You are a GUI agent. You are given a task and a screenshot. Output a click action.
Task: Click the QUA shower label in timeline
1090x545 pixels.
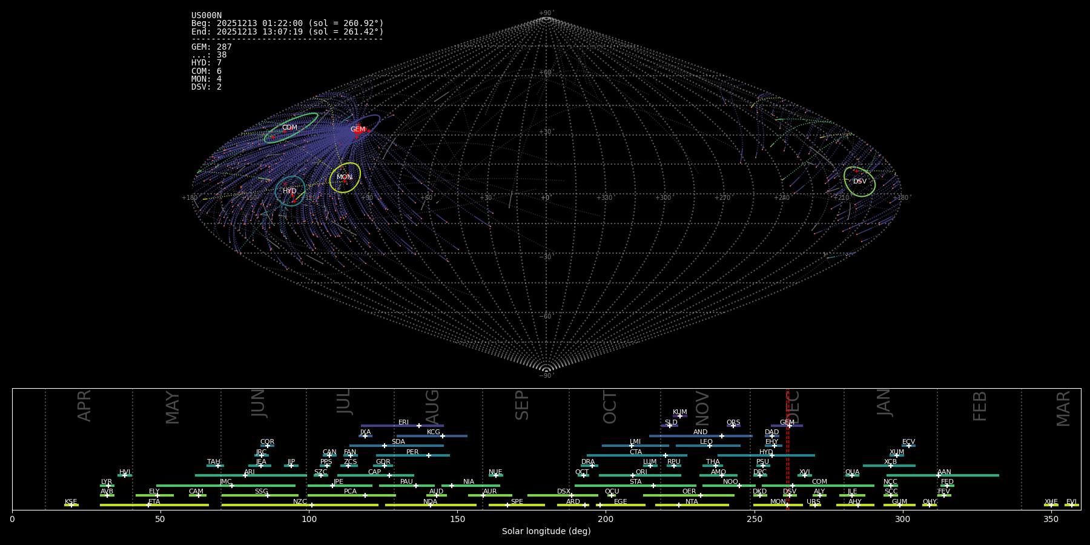[852, 472]
